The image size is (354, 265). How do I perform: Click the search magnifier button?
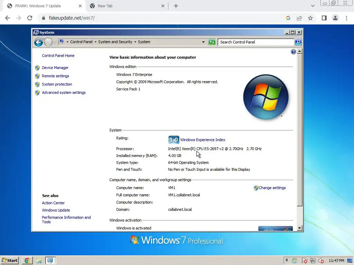pos(298,42)
